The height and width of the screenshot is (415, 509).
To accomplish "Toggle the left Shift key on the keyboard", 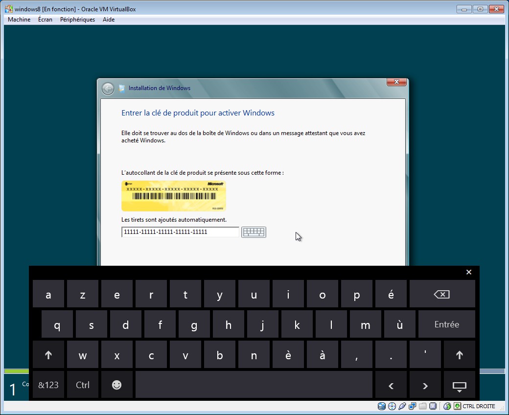I will point(48,354).
